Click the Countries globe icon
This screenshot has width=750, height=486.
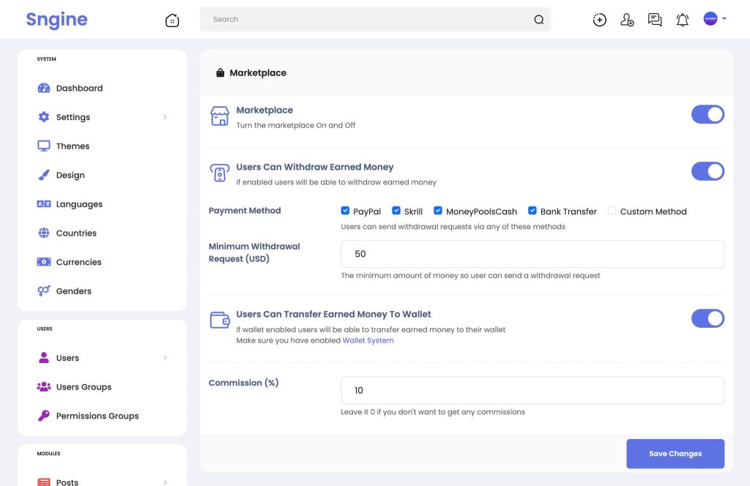pos(43,233)
